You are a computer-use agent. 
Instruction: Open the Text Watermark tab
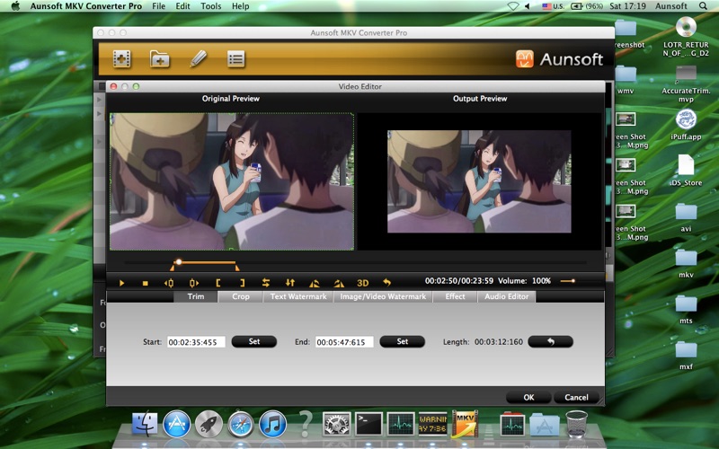click(x=297, y=296)
